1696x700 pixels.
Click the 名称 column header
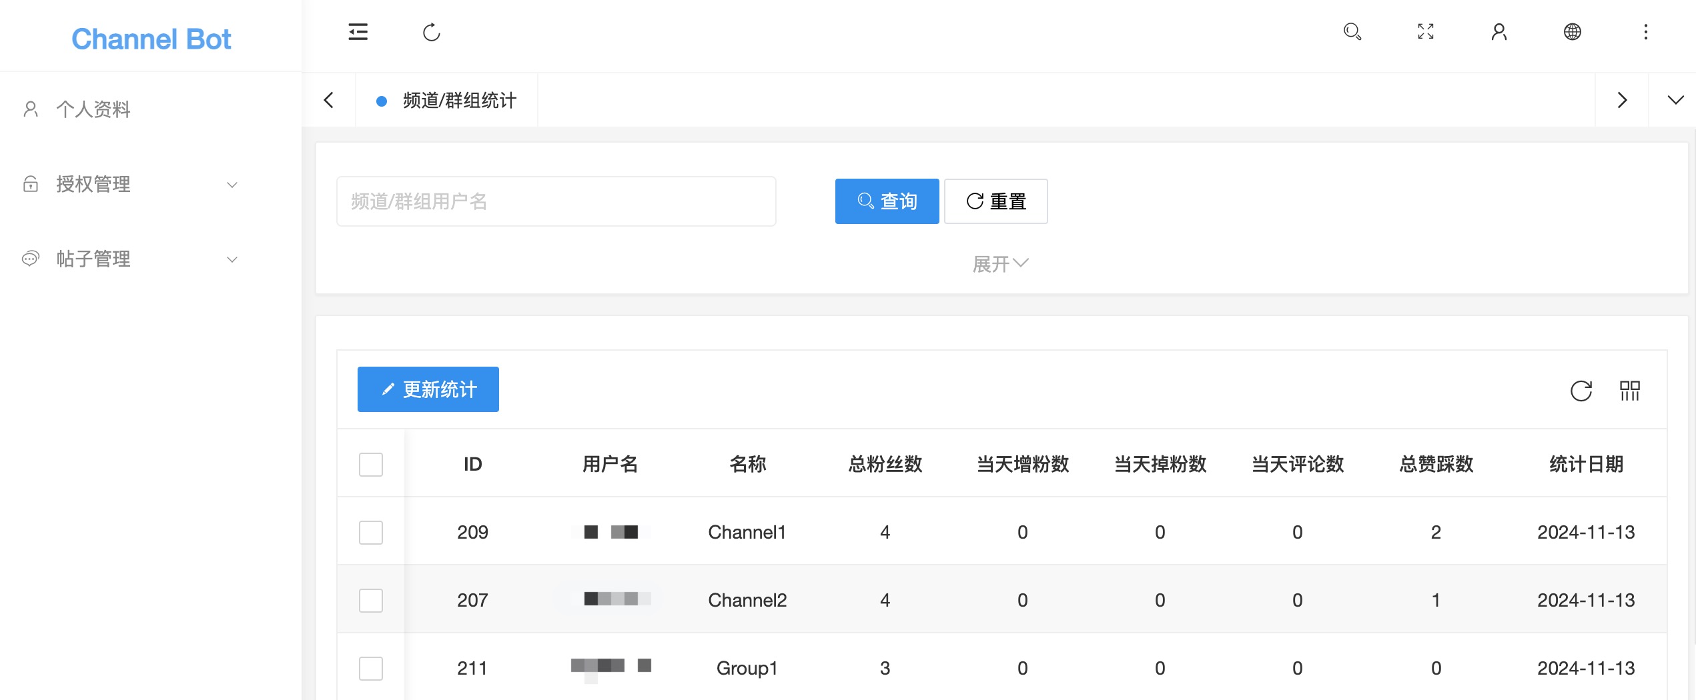[747, 464]
